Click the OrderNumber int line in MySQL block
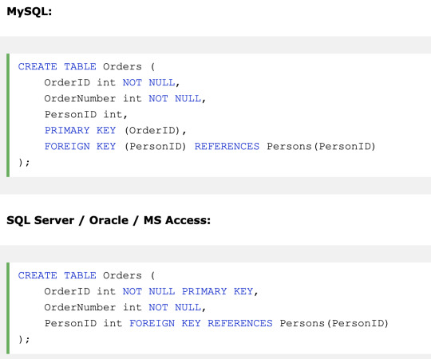 coord(125,99)
